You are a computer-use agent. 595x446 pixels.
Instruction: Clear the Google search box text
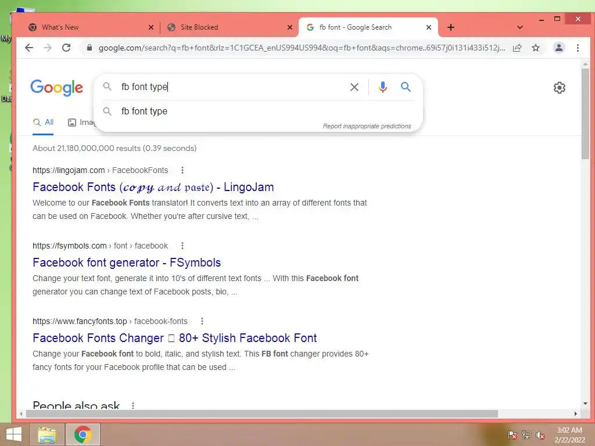[x=354, y=87]
